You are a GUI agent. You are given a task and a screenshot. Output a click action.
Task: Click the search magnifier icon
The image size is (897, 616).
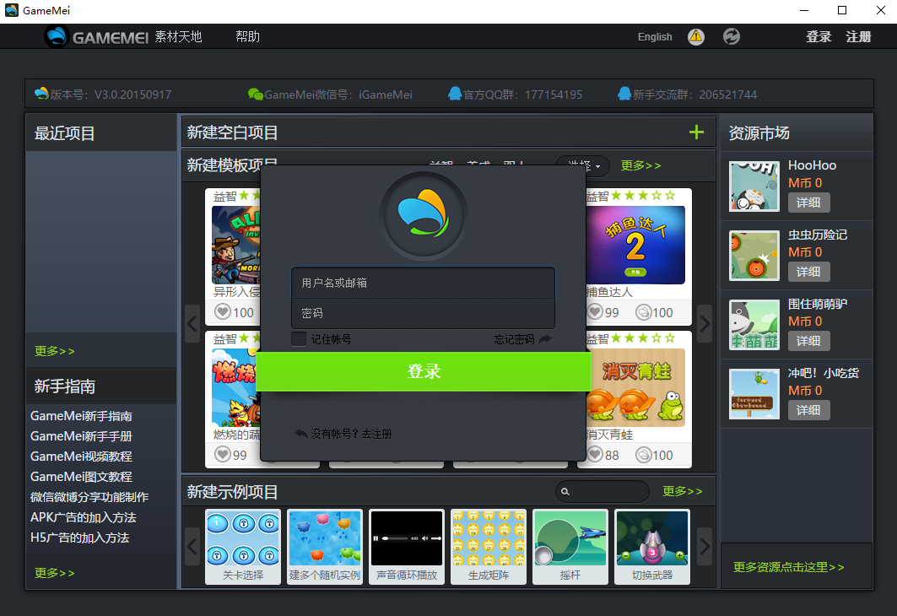[565, 491]
